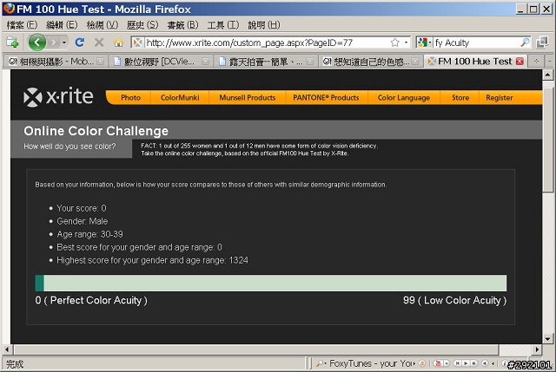Screen dimensions: 556x372
Task: Open the FoxyTunes player selection dropdown
Action: tap(447, 363)
